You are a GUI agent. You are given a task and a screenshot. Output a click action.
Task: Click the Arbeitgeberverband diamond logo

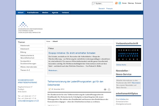coord(23,25)
